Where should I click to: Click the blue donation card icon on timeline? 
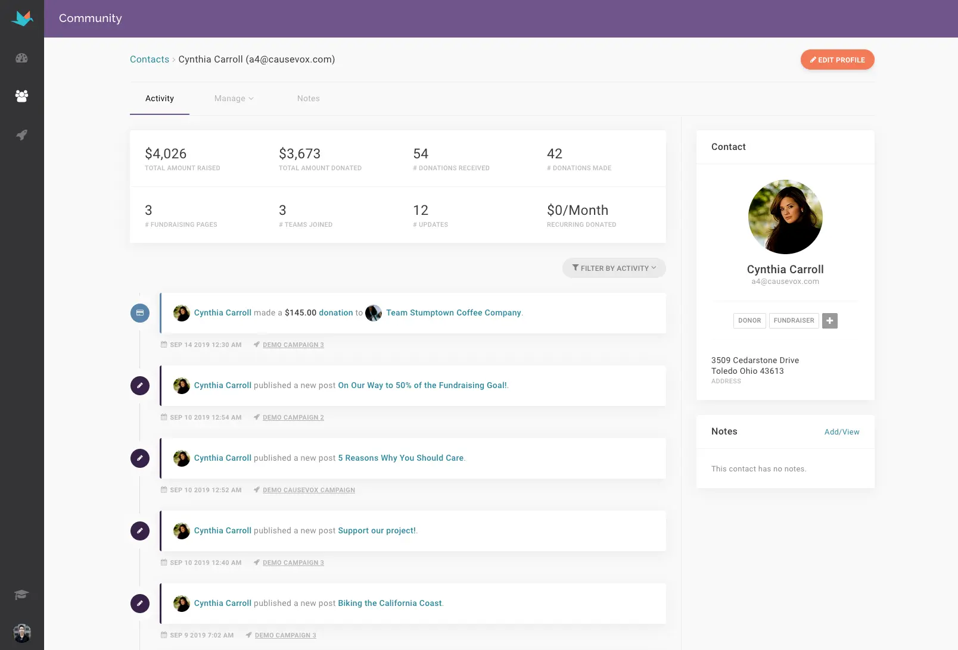click(140, 312)
